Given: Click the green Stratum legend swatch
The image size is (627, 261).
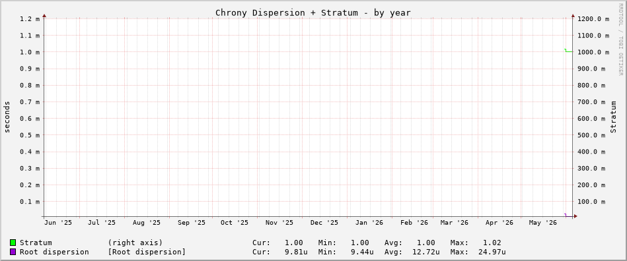Looking at the screenshot, I should click(13, 243).
